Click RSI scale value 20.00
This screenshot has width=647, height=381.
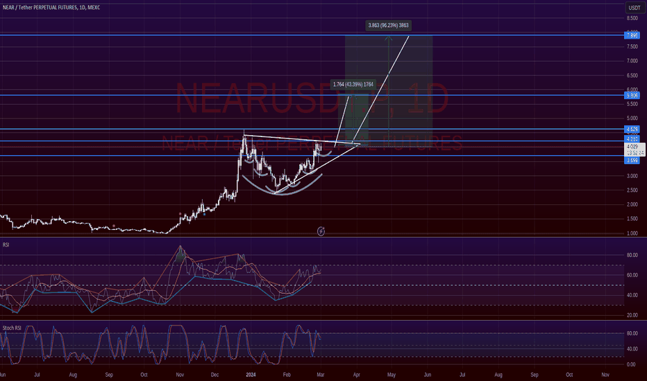click(x=632, y=315)
